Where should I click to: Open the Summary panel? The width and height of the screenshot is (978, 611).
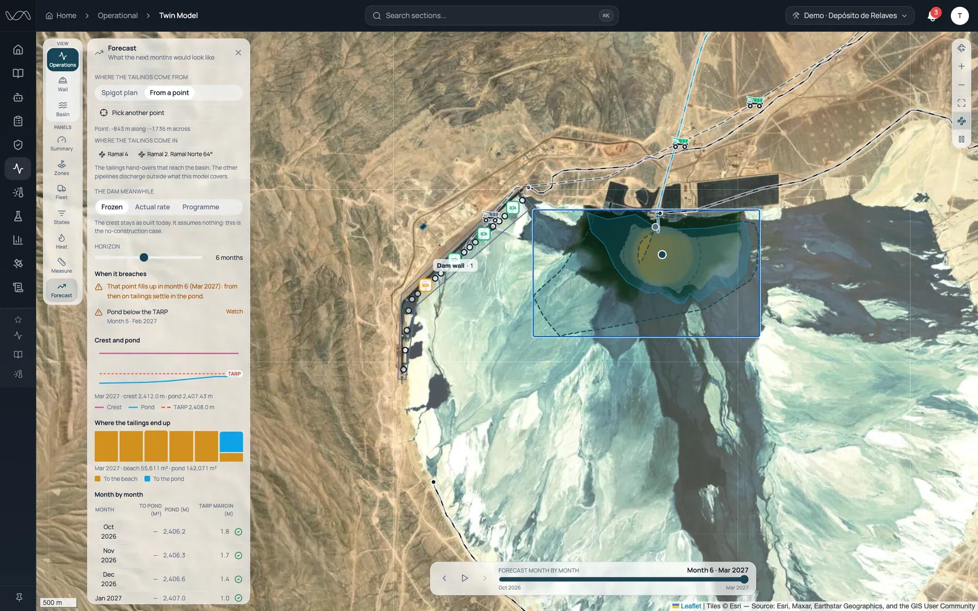pos(61,143)
